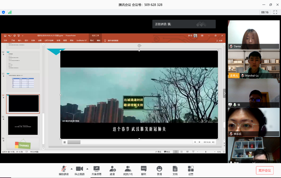Screen dimensions: 281x178
Task: Click the network signal strength icon
Action: coord(10,12)
